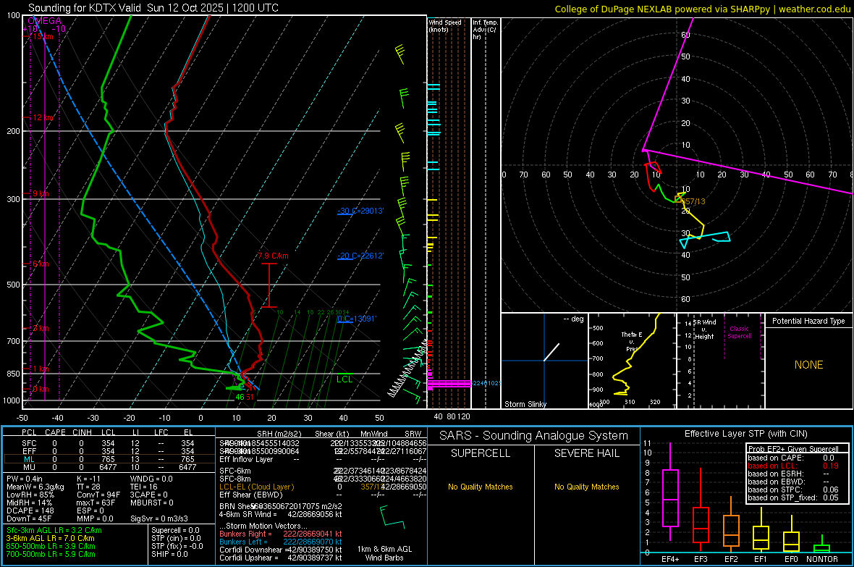854x567 pixels.
Task: Select the Inf. Temp. Adv. panel header
Action: pos(485,30)
